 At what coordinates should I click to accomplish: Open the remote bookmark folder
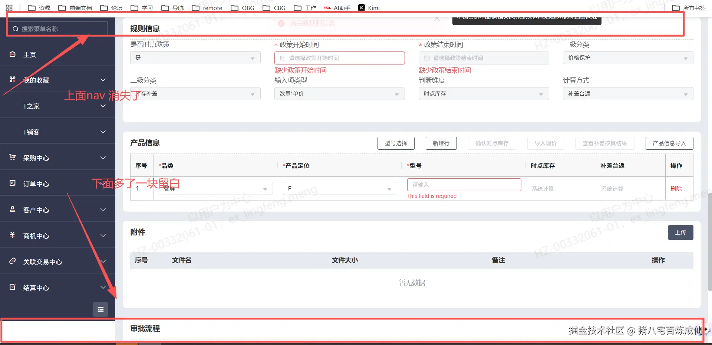coord(207,8)
